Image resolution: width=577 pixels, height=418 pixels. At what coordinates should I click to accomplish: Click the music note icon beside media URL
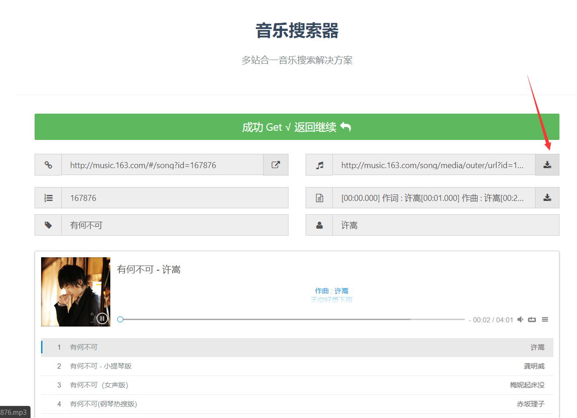point(319,165)
